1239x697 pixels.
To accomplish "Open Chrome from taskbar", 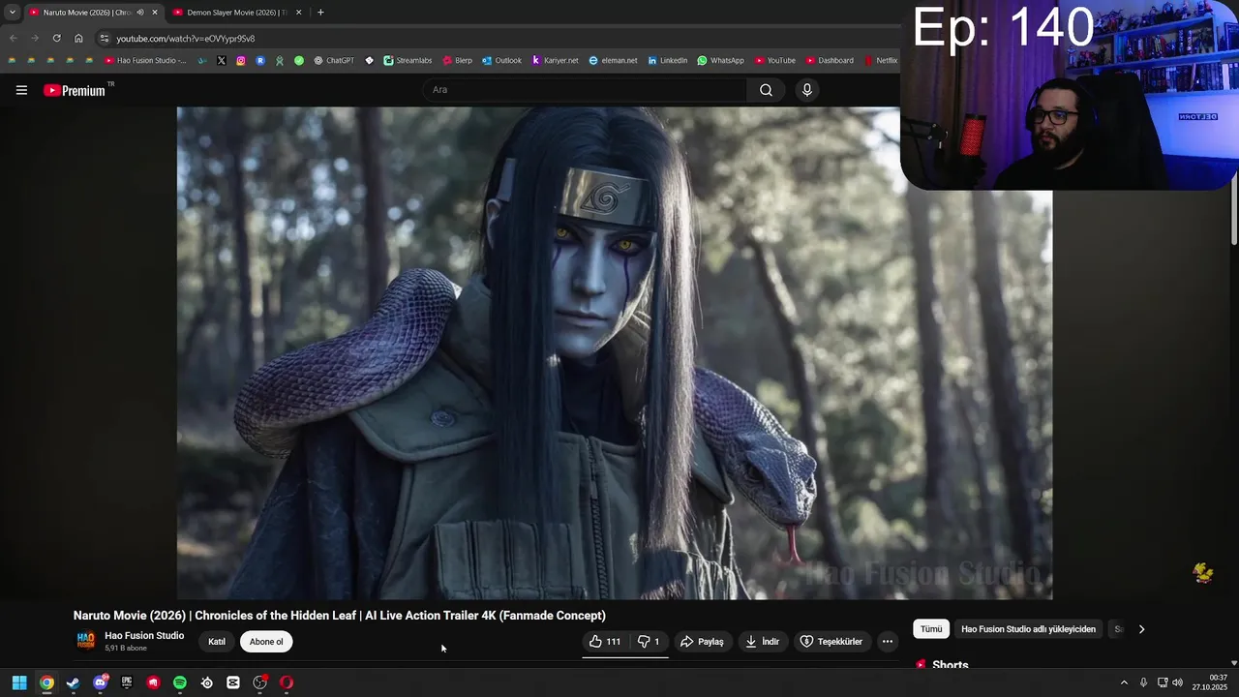I will [46, 682].
